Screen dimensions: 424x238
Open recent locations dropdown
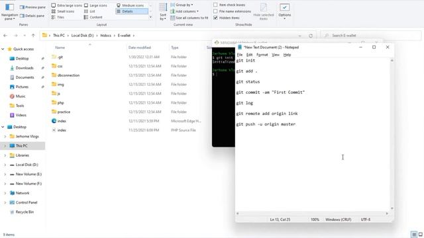[x=25, y=36]
